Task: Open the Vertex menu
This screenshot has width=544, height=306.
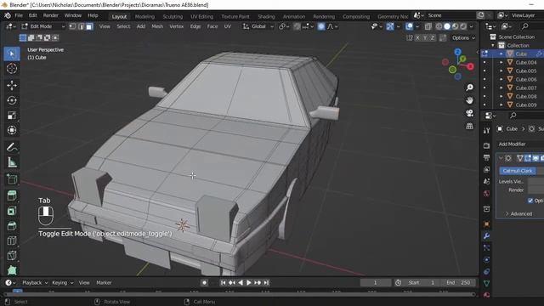Action: (176, 26)
